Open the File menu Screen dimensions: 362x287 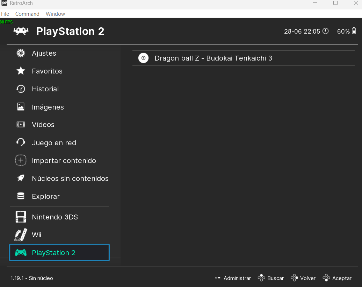pyautogui.click(x=5, y=14)
